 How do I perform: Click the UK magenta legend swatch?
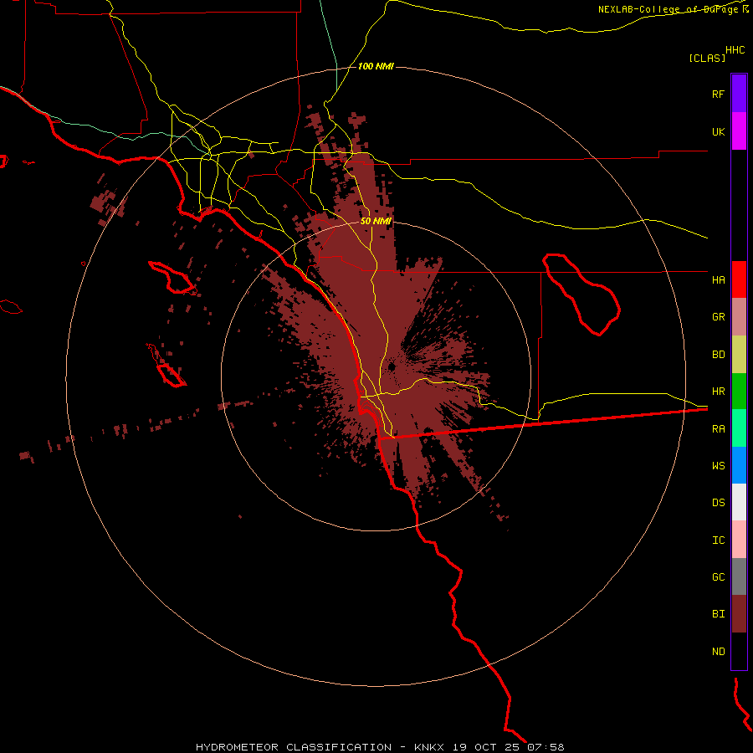click(x=739, y=131)
